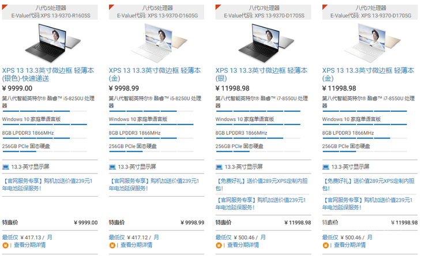View 查看分期详情 in the D1705G card
Screen dimensions: 421x256
pyautogui.click(x=350, y=245)
